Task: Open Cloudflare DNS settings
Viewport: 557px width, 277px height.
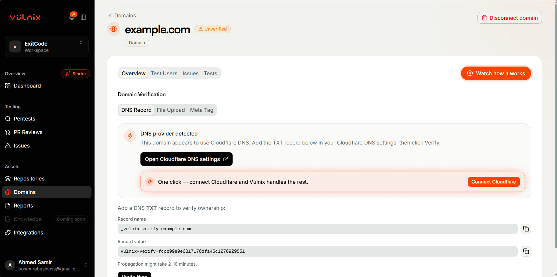Action: coord(186,159)
